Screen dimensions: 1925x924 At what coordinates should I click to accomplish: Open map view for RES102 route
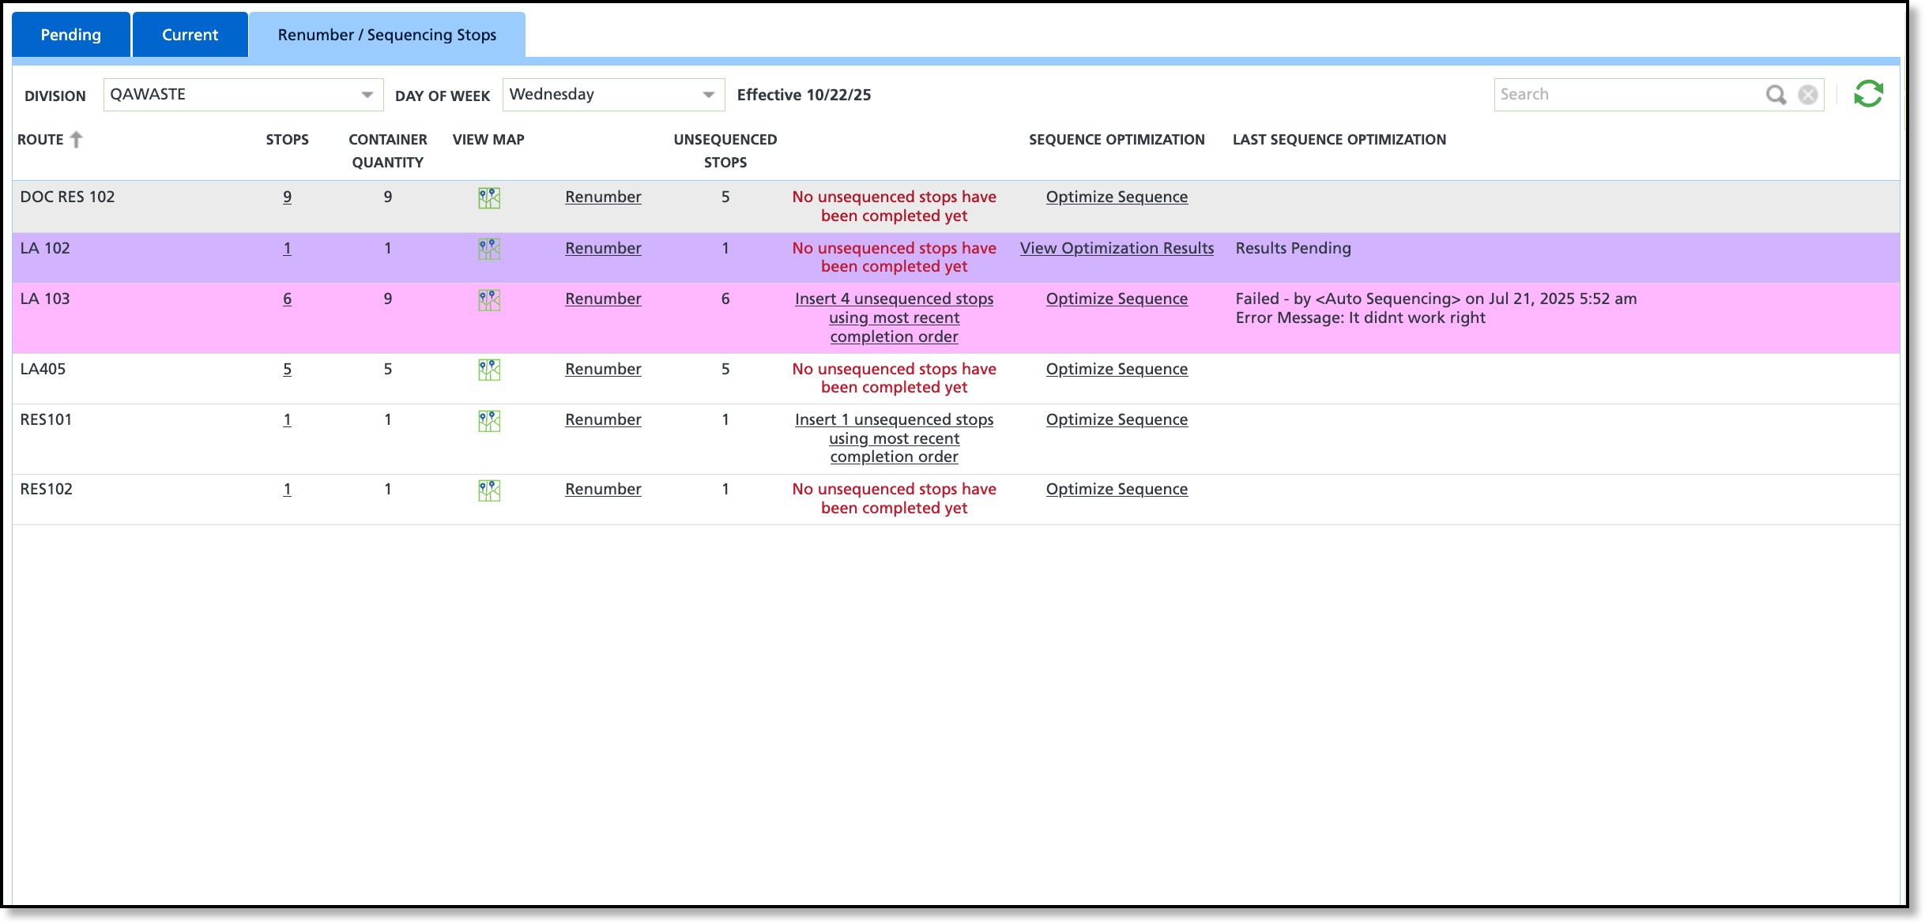[x=489, y=490]
